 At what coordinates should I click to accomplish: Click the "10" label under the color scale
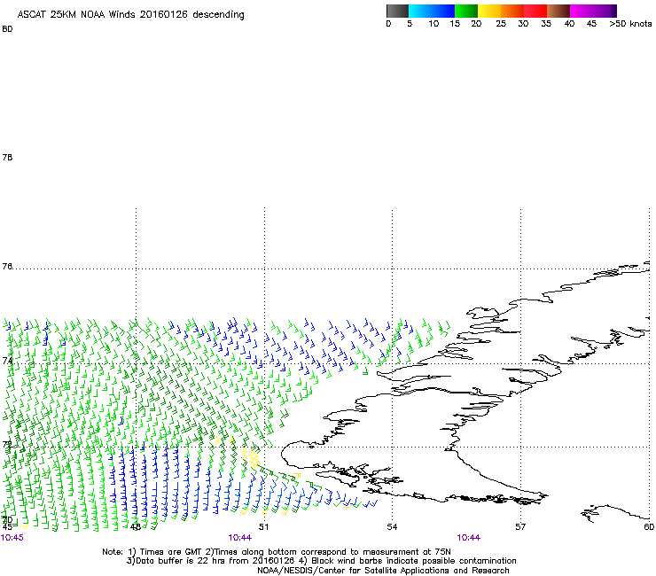click(x=433, y=24)
